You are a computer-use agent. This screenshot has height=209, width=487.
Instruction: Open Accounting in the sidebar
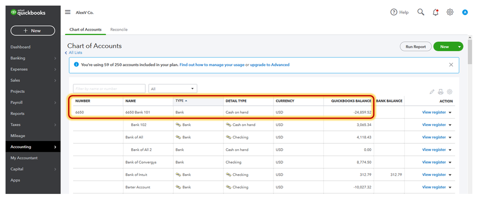pyautogui.click(x=33, y=147)
